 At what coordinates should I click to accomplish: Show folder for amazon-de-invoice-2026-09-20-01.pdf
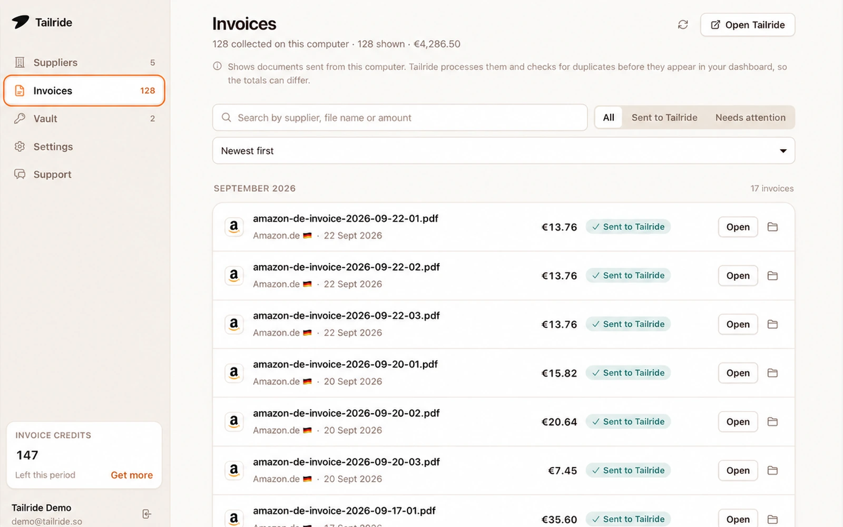point(772,373)
